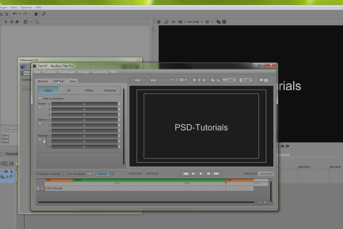Open the Anzeigen menu in Titler Pro
Image resolution: width=343 pixels, height=229 pixels.
tap(84, 72)
